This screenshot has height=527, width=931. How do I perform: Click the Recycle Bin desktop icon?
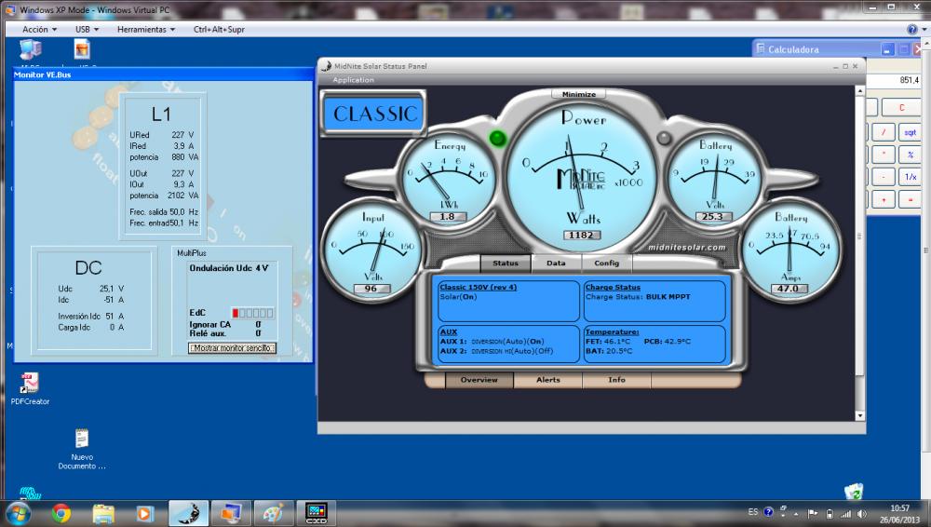pyautogui.click(x=853, y=491)
